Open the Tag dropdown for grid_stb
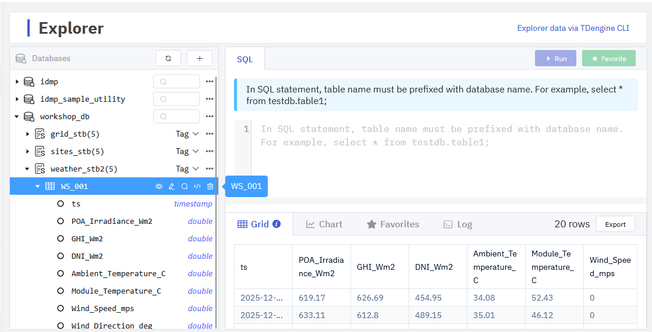This screenshot has height=332, width=652. click(x=187, y=134)
